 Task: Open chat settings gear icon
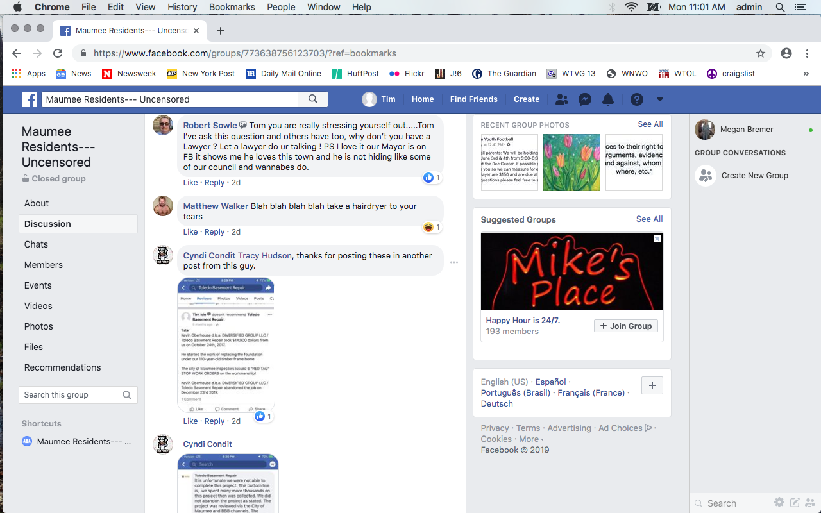[x=779, y=503]
